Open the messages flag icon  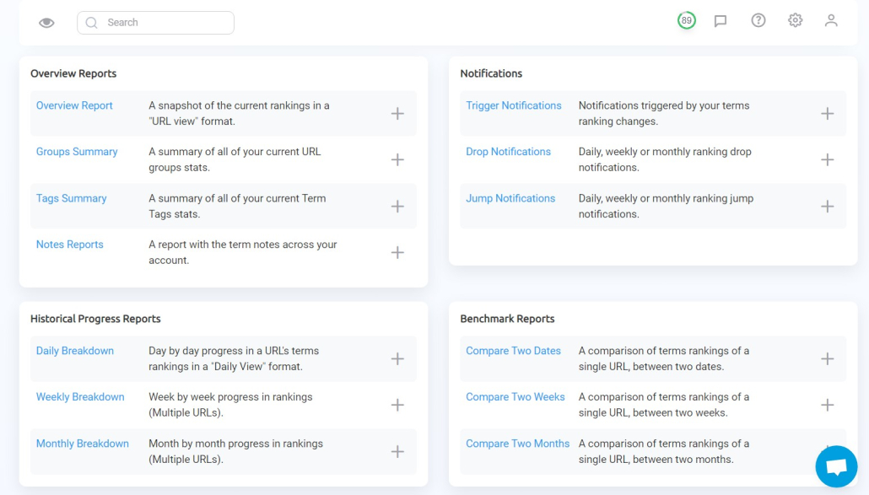point(721,21)
